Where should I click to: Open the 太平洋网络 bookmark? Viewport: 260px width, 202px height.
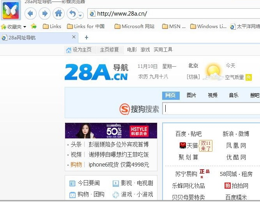pyautogui.click(x=245, y=27)
